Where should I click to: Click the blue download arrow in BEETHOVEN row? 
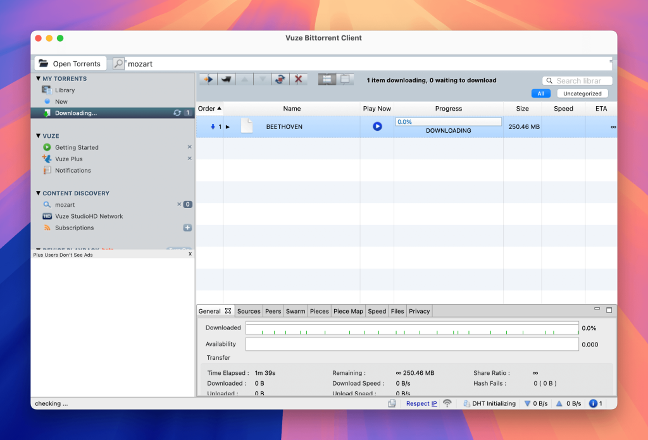click(213, 126)
